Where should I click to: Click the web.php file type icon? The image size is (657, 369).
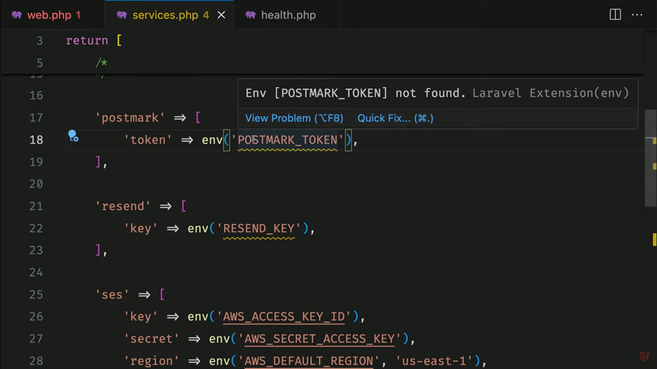coord(17,15)
